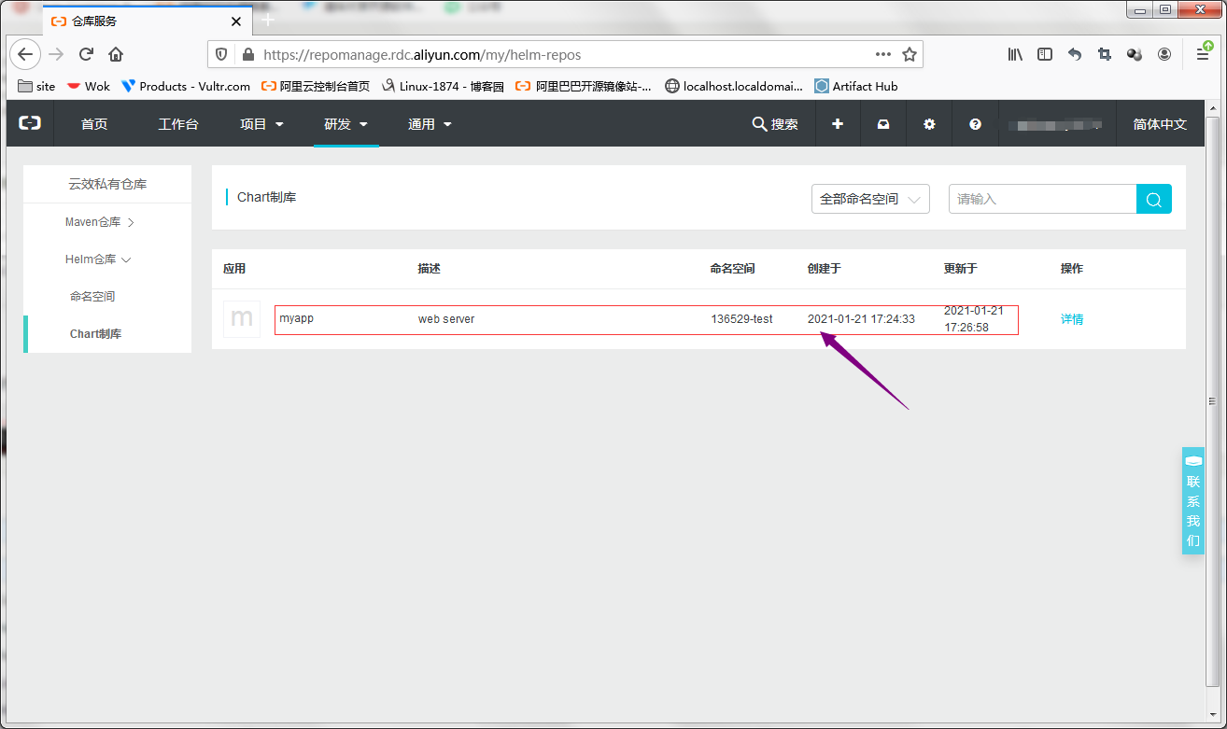Open the 项目 dropdown menu
Screen dimensions: 1227x729
(x=261, y=123)
